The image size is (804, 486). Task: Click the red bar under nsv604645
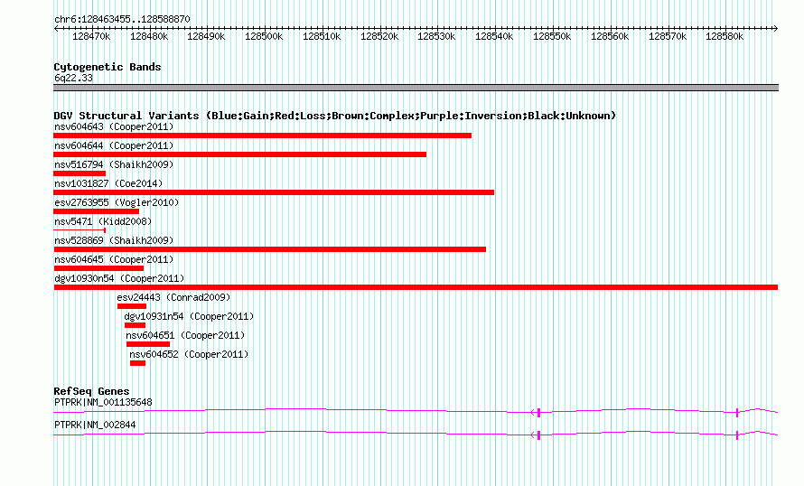pos(98,268)
